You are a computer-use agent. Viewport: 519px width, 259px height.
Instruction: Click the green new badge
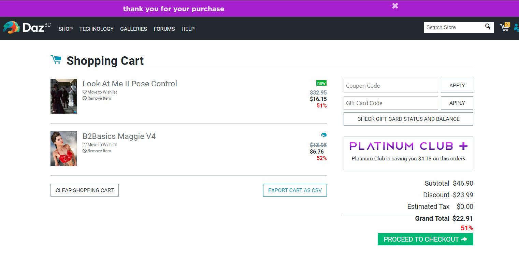321,83
